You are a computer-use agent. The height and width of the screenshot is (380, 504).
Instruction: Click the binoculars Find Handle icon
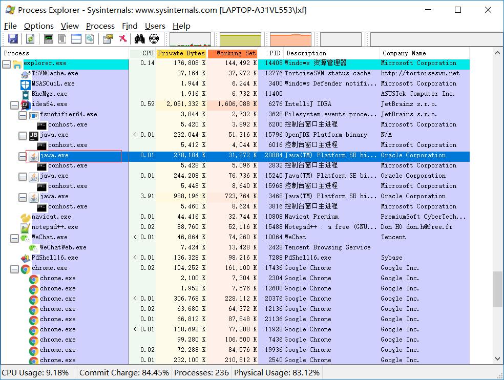(139, 39)
